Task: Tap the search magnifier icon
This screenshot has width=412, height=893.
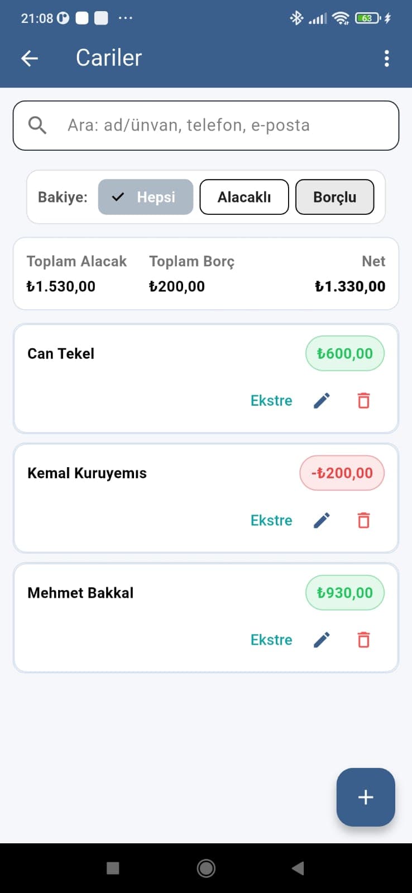Action: pos(37,126)
